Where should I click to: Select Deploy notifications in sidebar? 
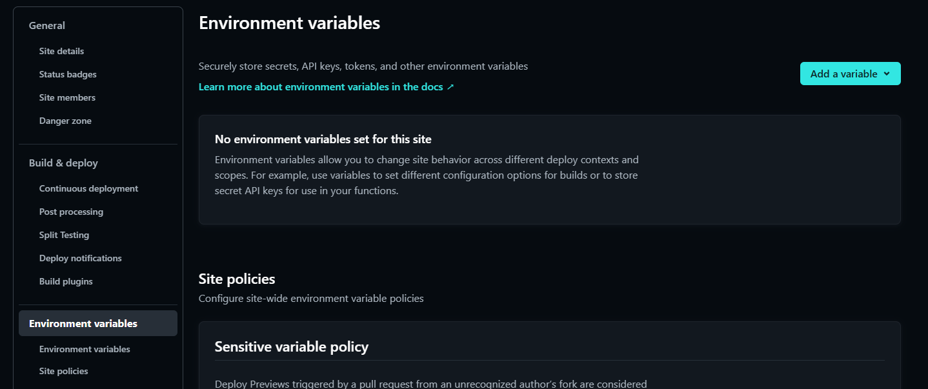[x=80, y=258]
